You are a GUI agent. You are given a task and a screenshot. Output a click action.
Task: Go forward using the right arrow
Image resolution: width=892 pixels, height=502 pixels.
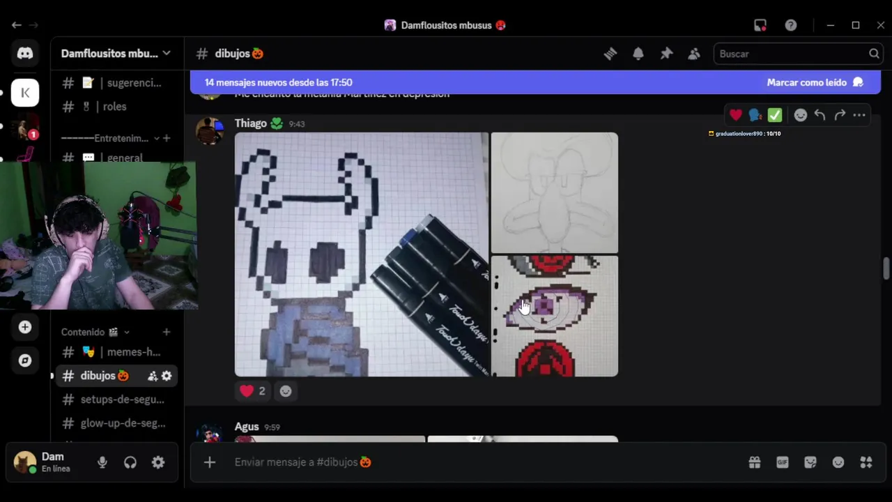click(x=33, y=25)
